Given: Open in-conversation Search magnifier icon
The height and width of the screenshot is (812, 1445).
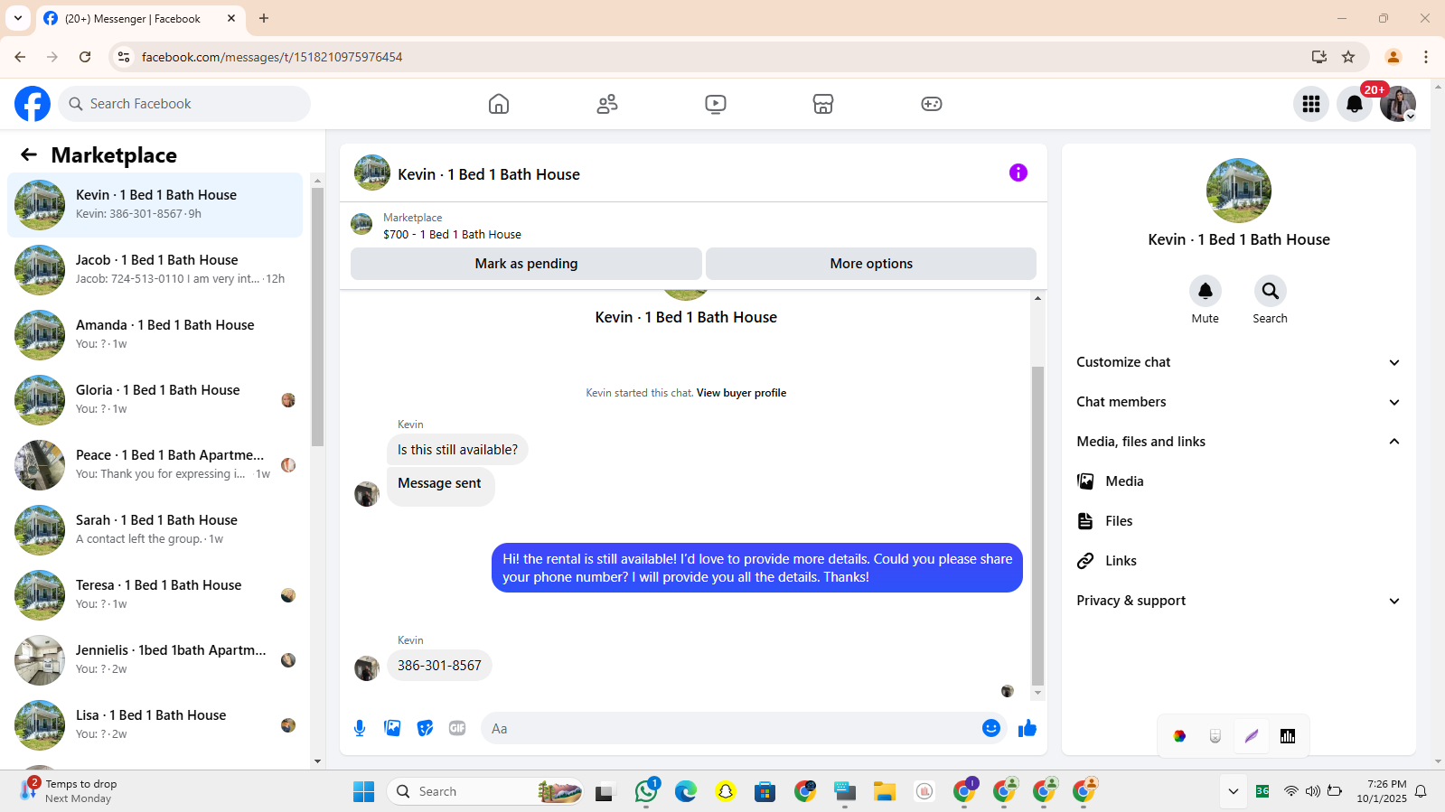Looking at the screenshot, I should coord(1271,291).
